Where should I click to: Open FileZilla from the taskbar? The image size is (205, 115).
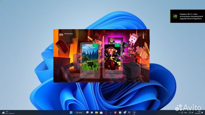click(115, 112)
